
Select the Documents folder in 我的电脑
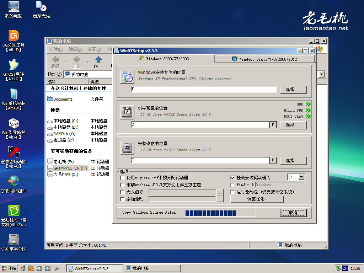pos(60,99)
